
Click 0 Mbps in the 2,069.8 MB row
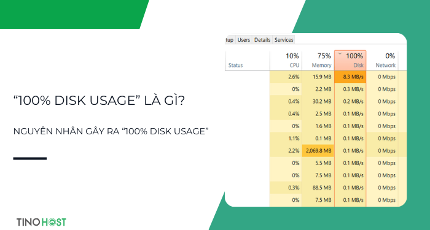[x=386, y=151]
